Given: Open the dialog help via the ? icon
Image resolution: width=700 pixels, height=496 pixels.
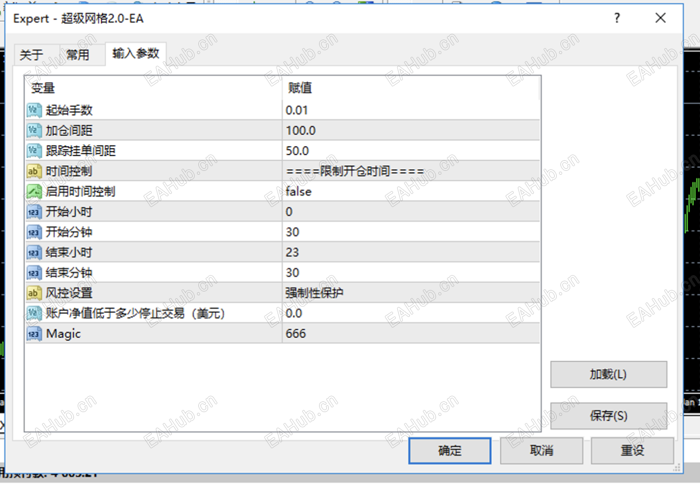Looking at the screenshot, I should 616,18.
